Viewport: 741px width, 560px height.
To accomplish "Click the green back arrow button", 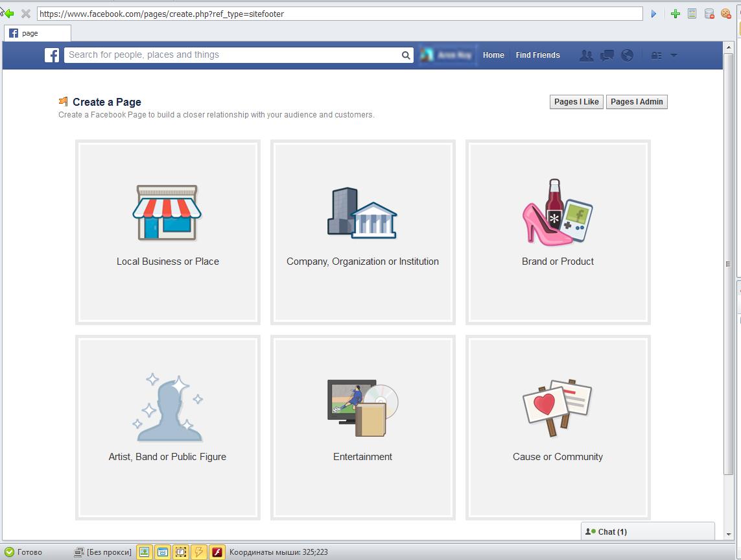I will (9, 14).
